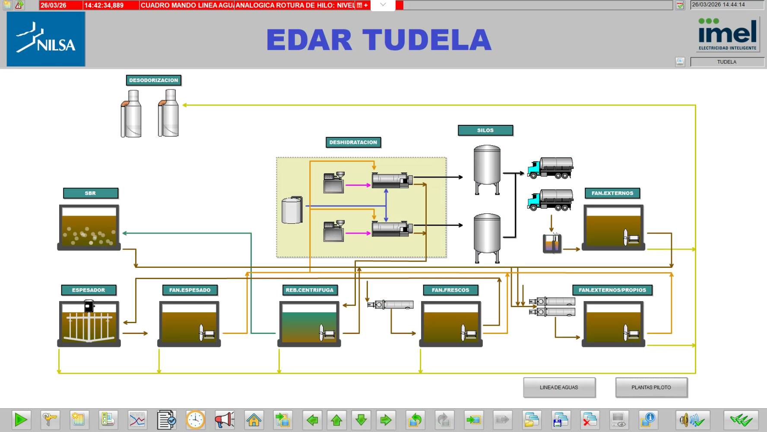
Task: Click the clock scheduler icon
Action: point(195,419)
